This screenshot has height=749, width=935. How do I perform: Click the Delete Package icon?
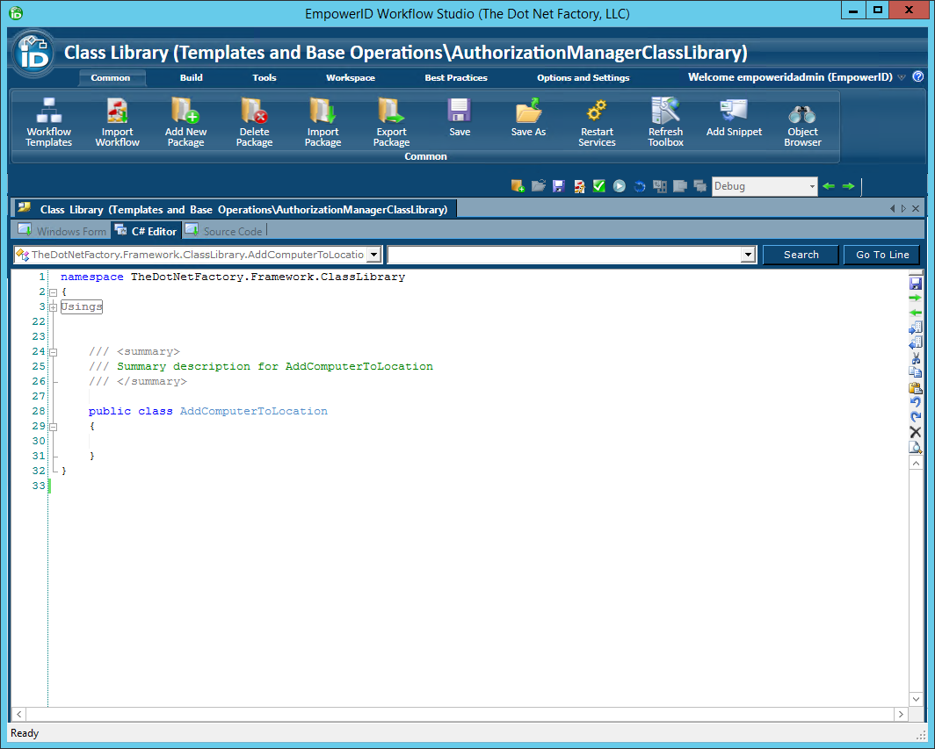click(254, 122)
